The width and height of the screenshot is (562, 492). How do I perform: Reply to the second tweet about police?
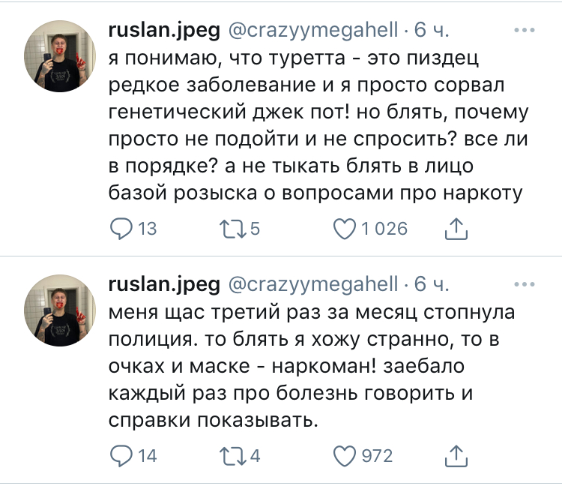click(121, 455)
